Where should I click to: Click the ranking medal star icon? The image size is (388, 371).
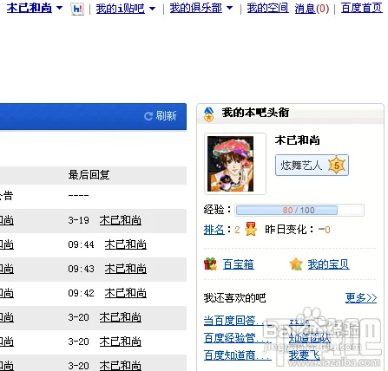(251, 229)
